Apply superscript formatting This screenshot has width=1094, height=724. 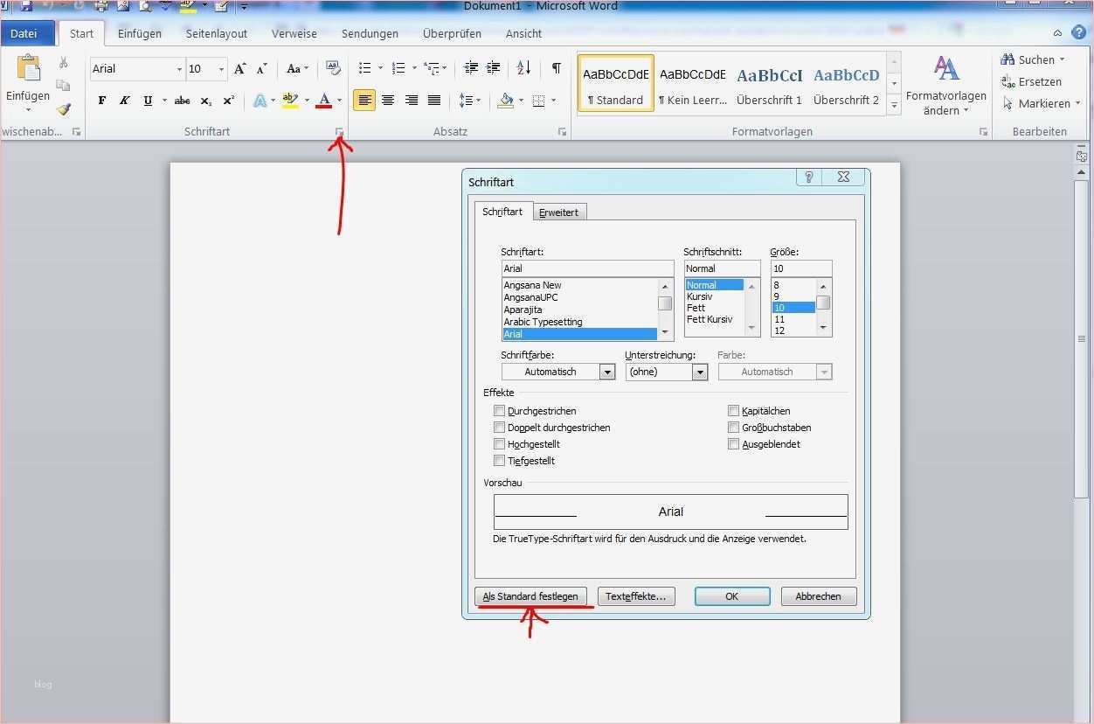coord(228,101)
